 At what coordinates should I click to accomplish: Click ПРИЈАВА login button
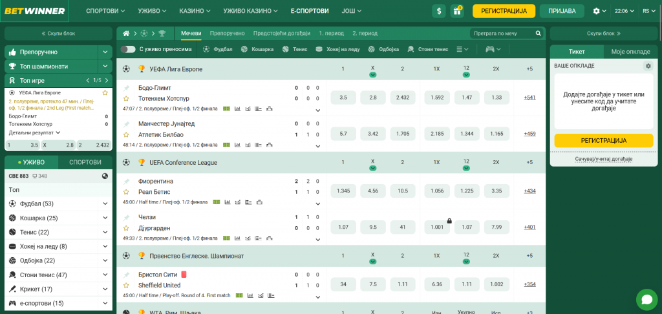click(x=562, y=11)
